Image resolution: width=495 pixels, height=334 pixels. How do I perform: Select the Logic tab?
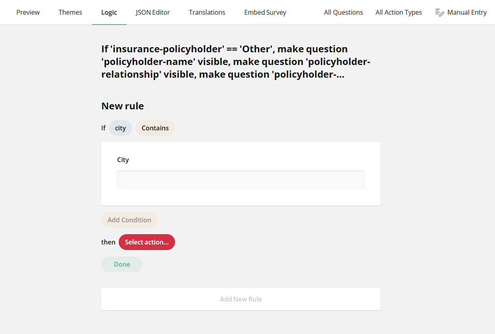pos(109,12)
